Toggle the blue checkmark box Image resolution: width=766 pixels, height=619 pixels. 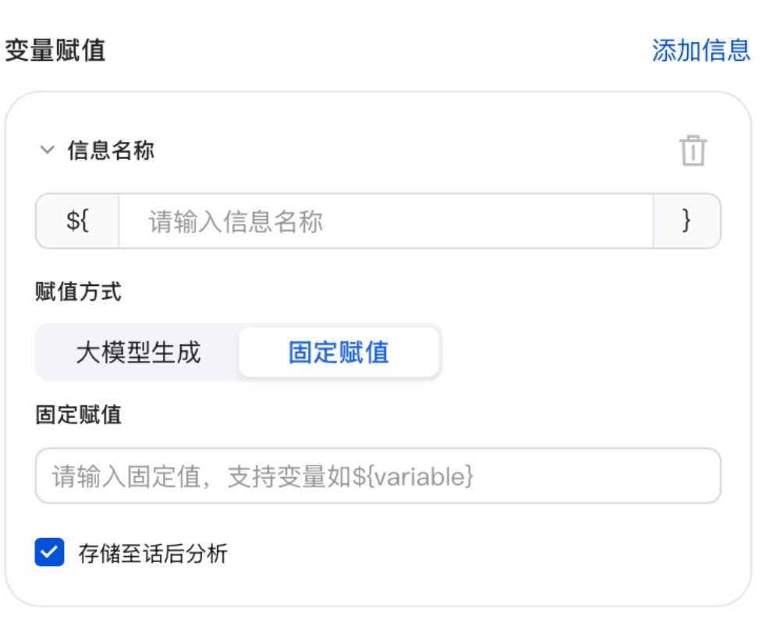(x=49, y=552)
